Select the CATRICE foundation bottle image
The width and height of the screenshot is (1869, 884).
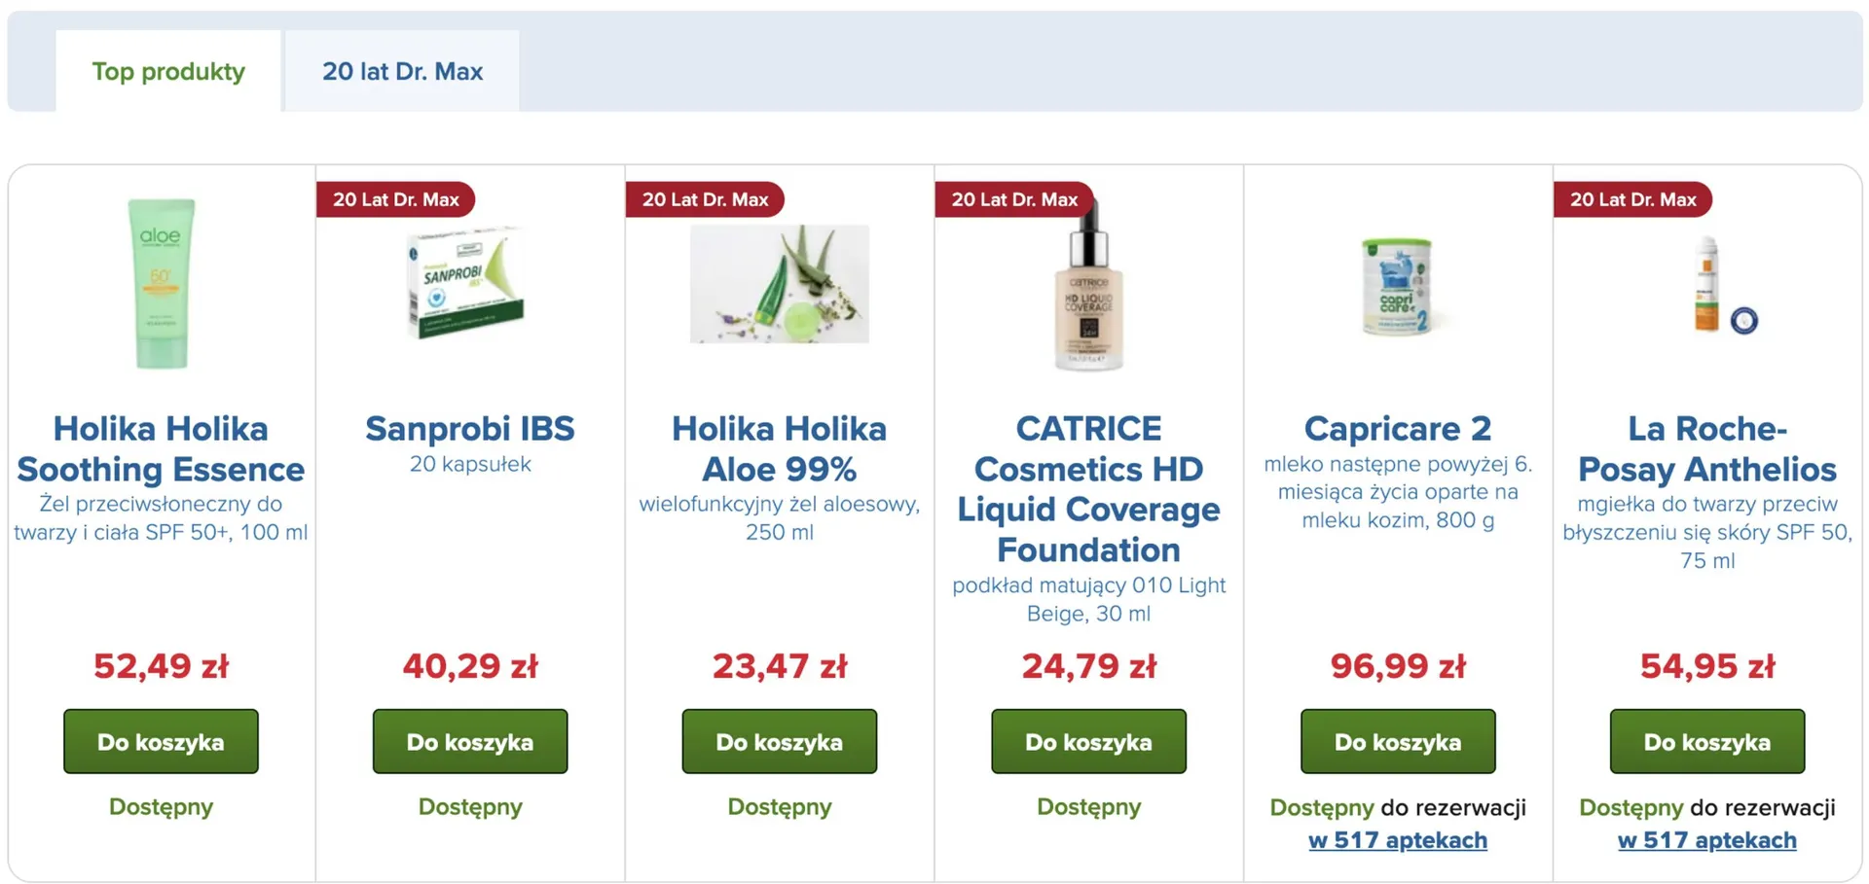(1088, 292)
